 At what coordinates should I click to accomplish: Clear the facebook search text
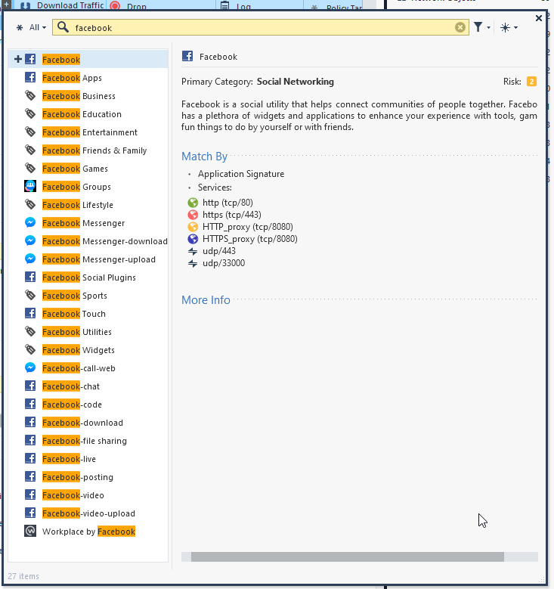pos(460,27)
